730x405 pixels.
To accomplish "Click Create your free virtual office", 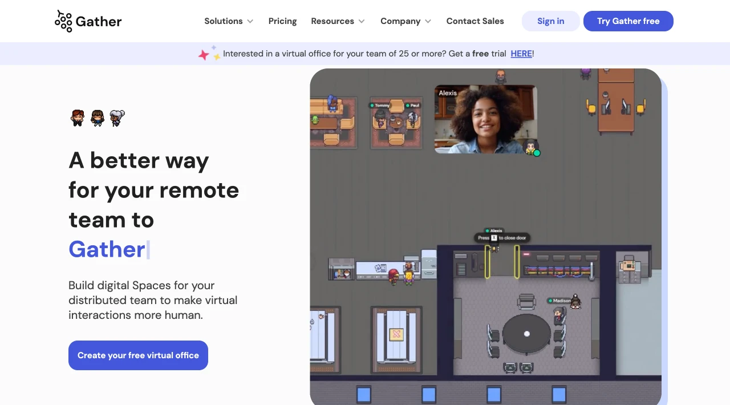I will tap(138, 355).
